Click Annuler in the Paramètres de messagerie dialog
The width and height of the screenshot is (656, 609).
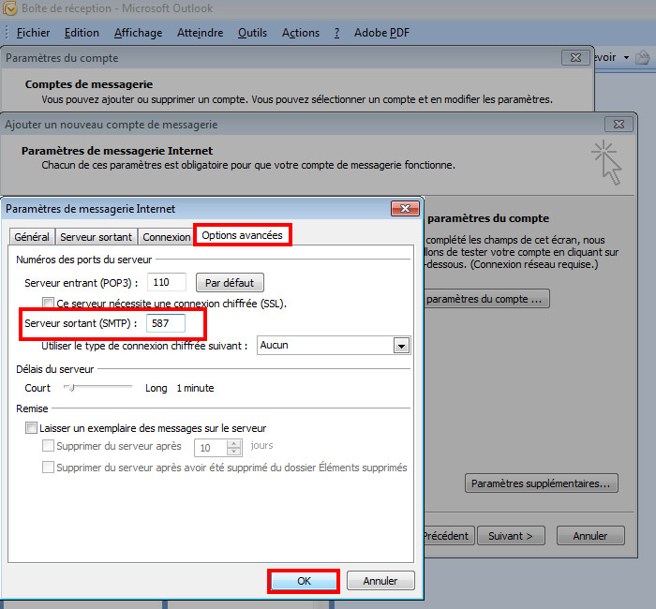pyautogui.click(x=380, y=581)
